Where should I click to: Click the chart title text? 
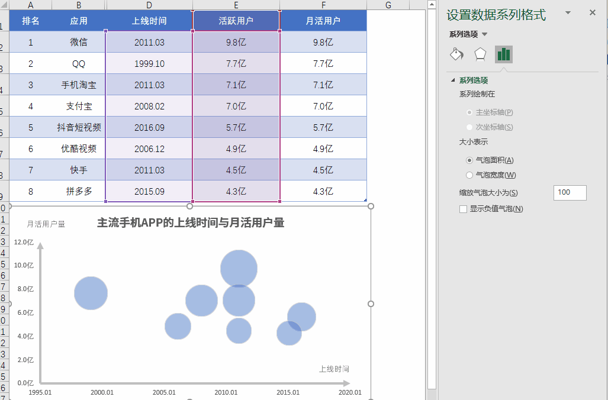point(191,222)
